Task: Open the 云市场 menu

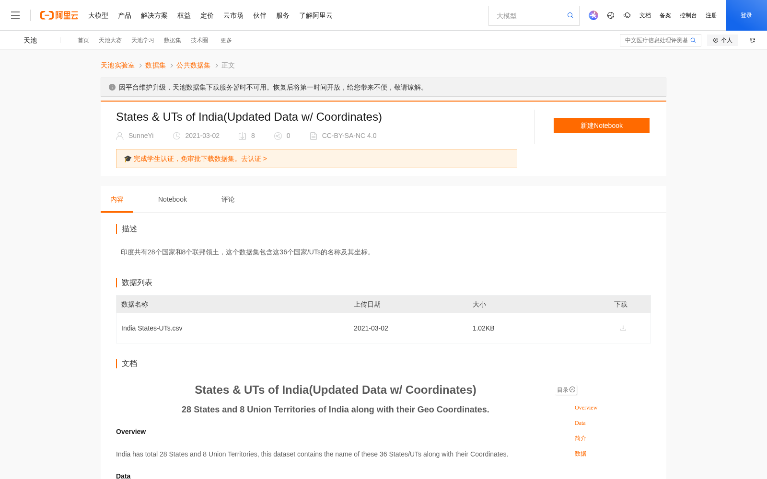Action: (233, 15)
